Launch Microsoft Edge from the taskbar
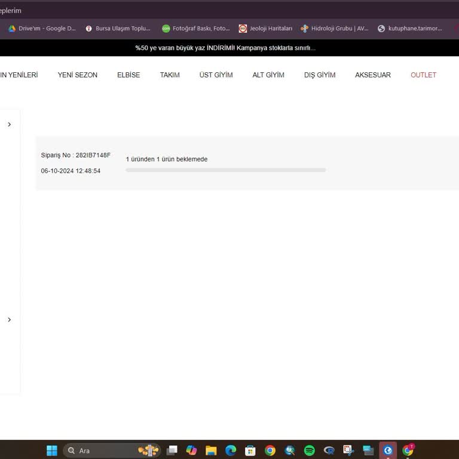Screen dimensions: 459x459 231,450
